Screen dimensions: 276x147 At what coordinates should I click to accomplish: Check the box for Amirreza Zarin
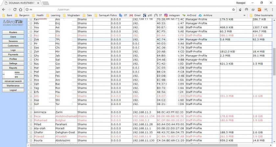coord(31,112)
